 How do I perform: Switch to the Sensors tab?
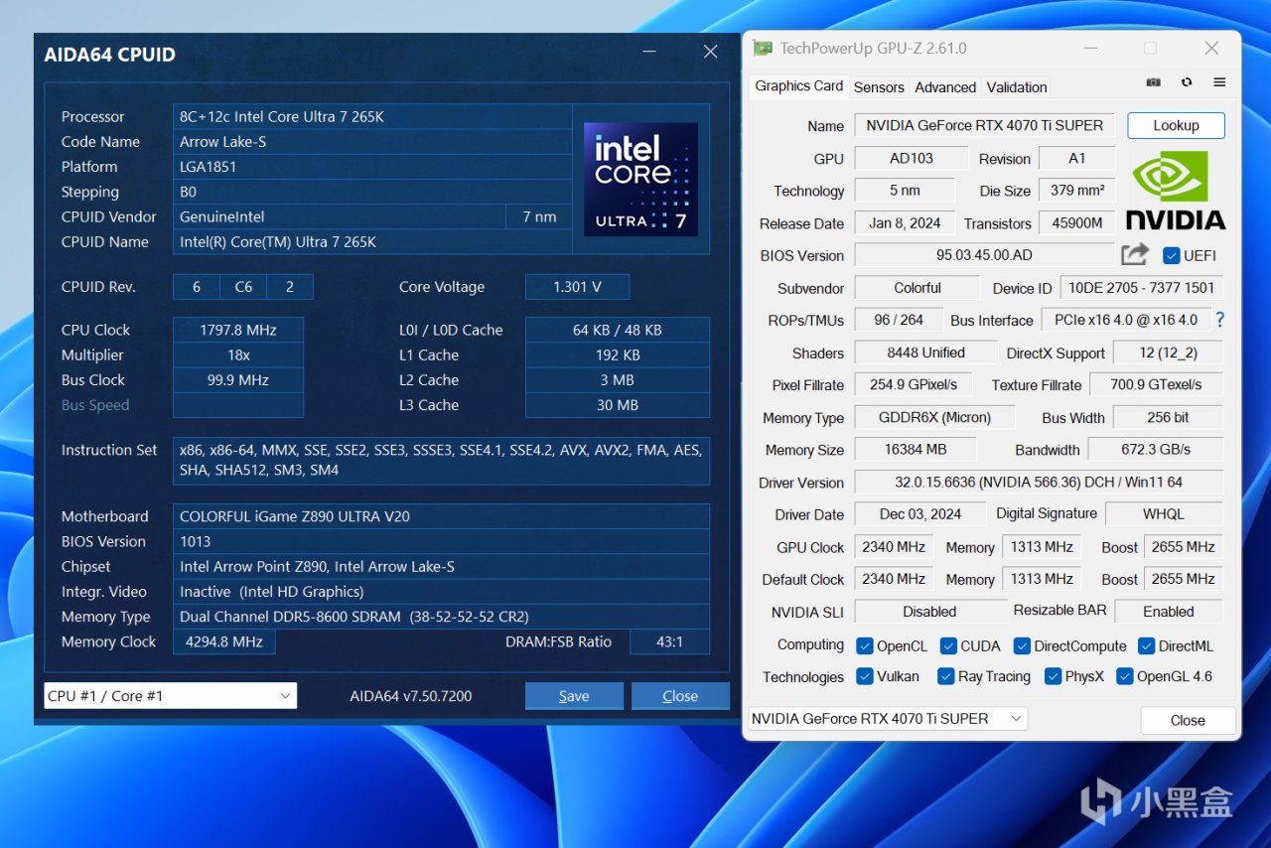879,87
